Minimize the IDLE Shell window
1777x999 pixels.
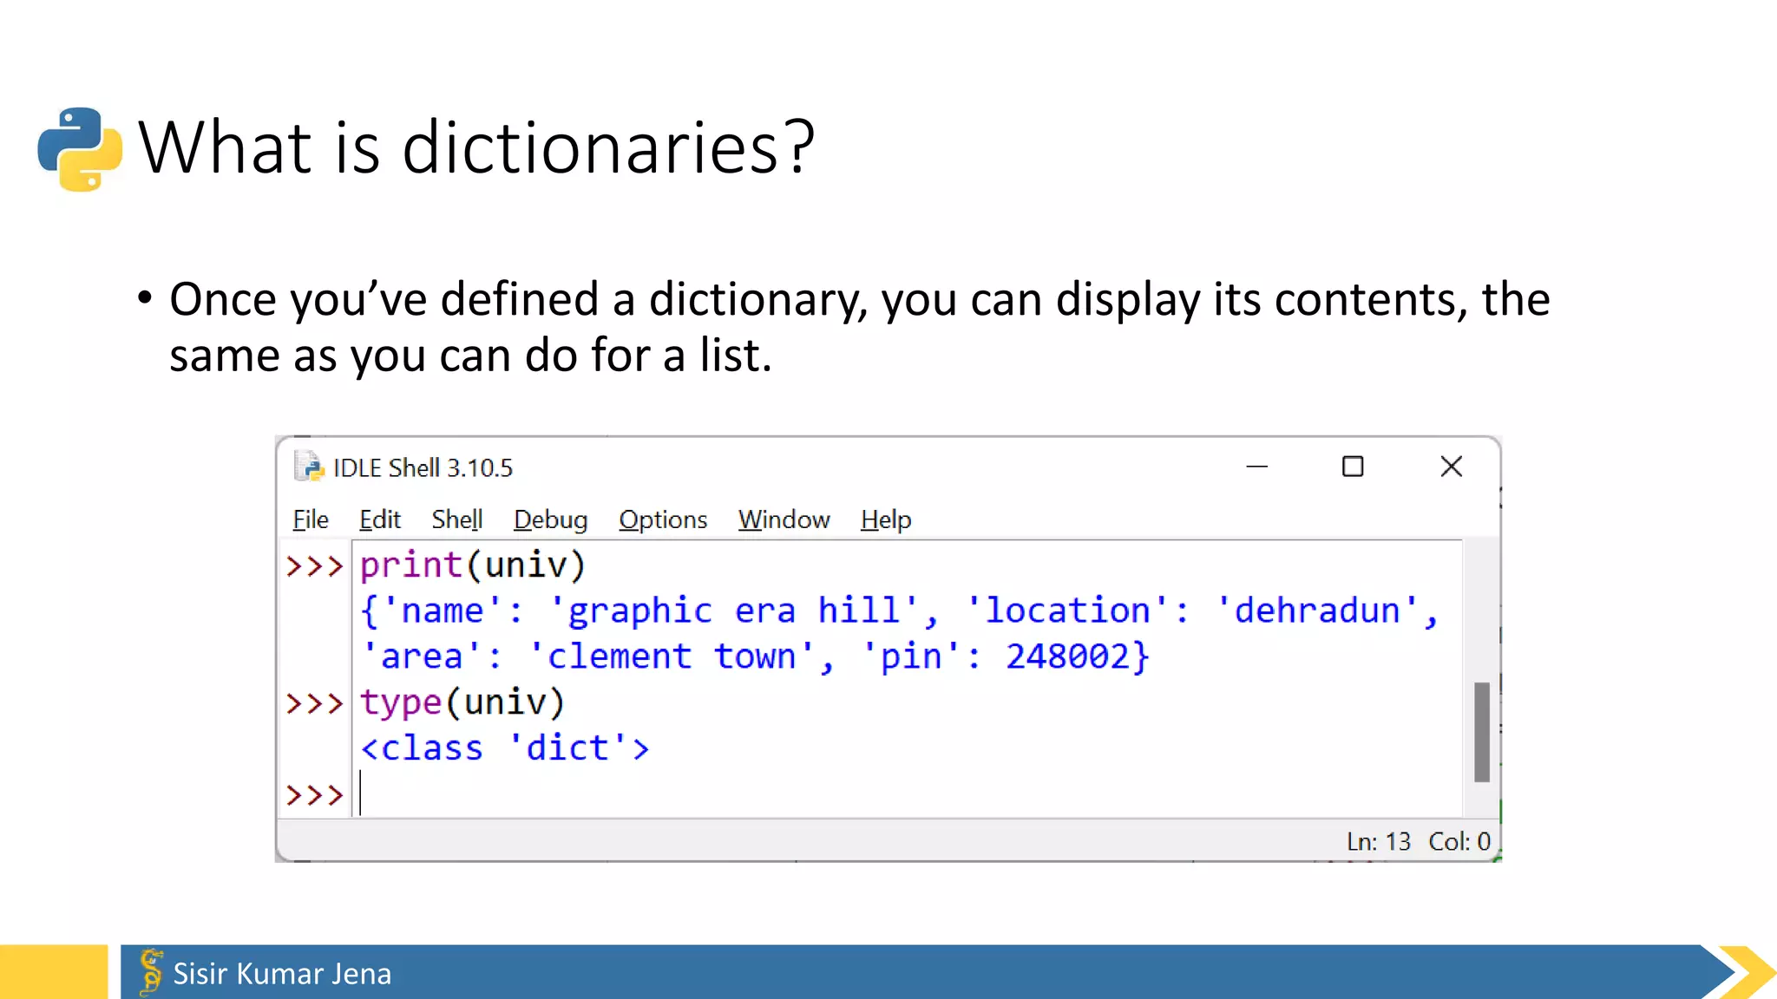(1256, 467)
